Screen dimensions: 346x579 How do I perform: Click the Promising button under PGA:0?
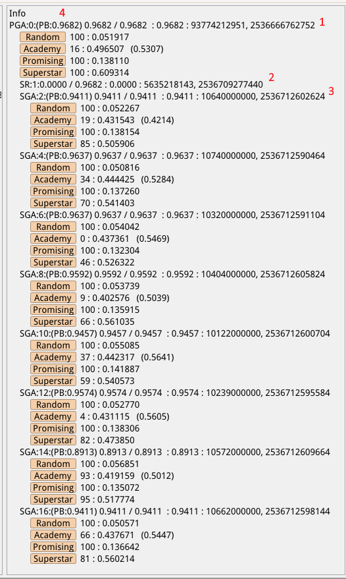pos(43,61)
